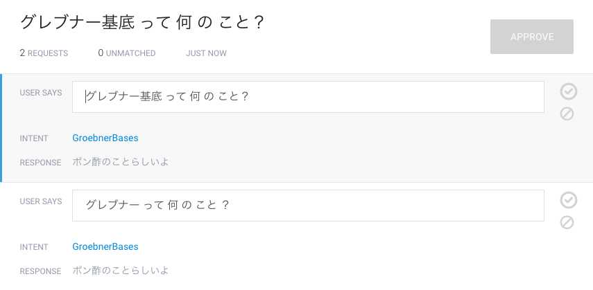
Task: Open the GroebnerBases intent of the first request
Action: [x=105, y=138]
